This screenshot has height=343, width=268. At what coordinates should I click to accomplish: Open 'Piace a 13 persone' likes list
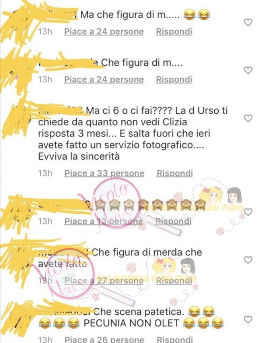click(104, 221)
